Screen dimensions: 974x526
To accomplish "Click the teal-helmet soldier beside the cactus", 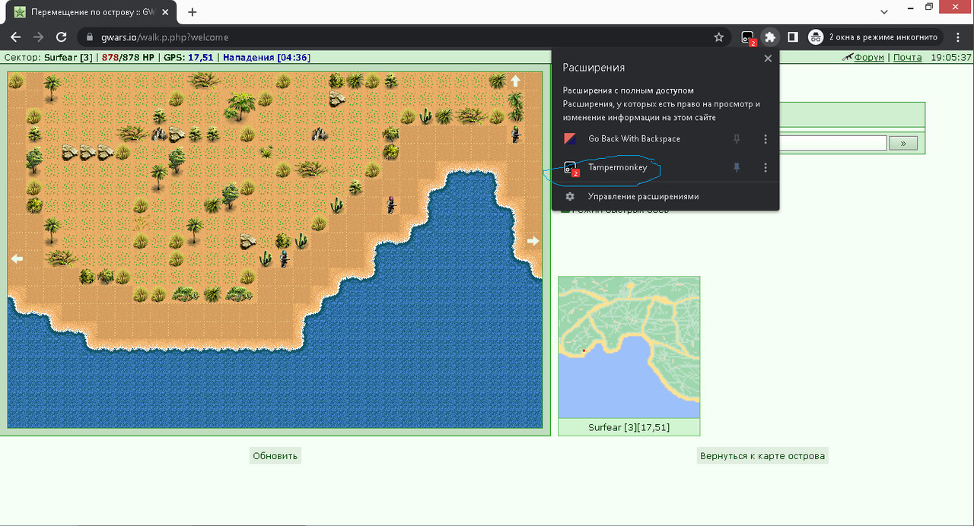I will (x=284, y=258).
